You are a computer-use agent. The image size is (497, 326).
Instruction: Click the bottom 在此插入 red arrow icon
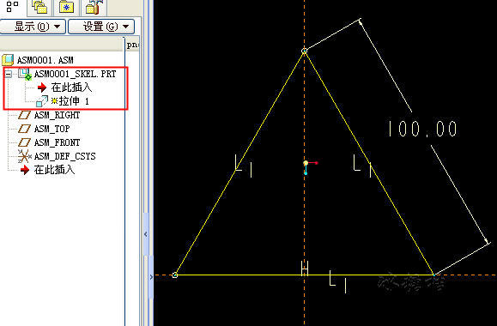25,170
